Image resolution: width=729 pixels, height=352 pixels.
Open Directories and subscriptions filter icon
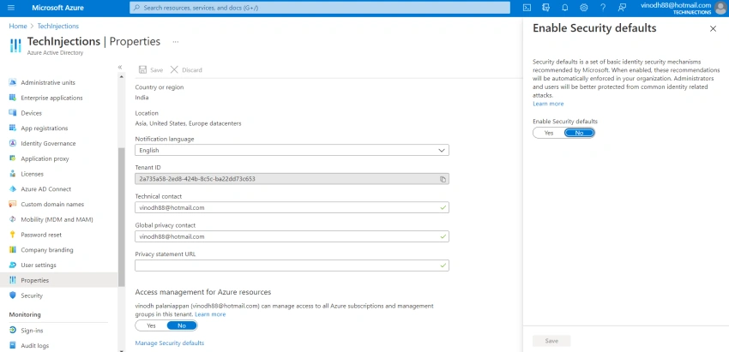point(545,8)
